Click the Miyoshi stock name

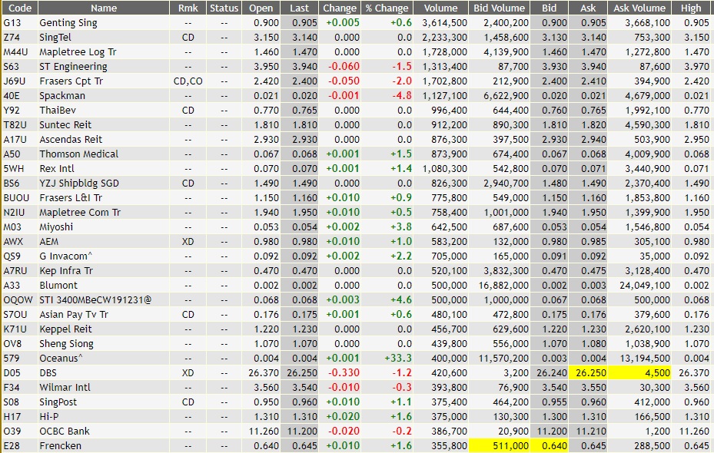[x=56, y=227]
